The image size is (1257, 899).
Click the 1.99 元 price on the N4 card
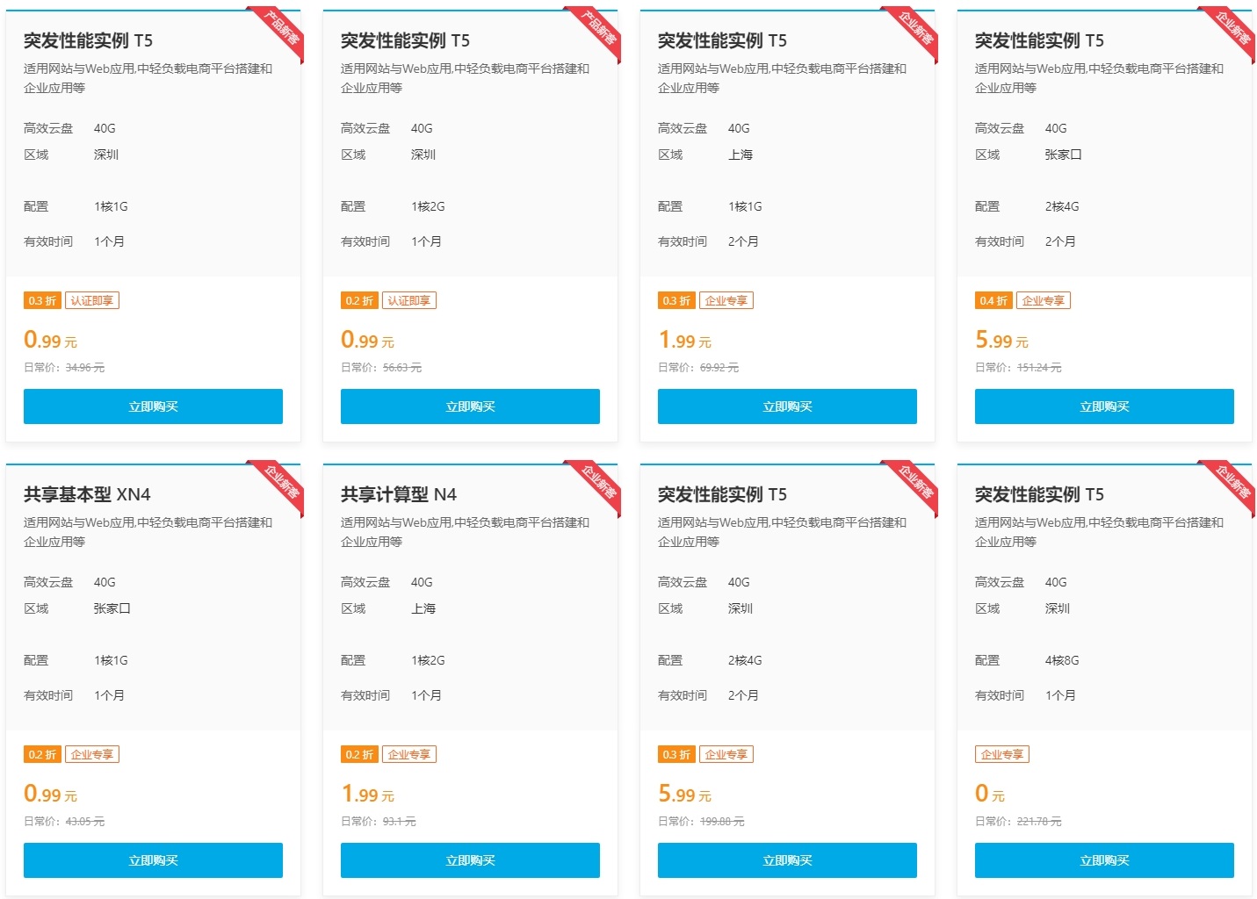click(367, 794)
